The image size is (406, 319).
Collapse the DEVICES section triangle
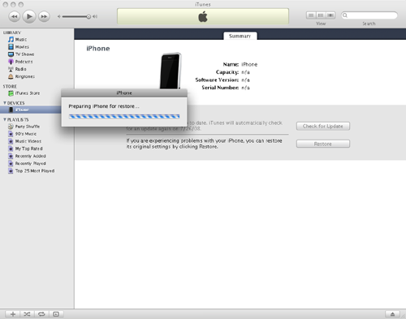(x=5, y=103)
